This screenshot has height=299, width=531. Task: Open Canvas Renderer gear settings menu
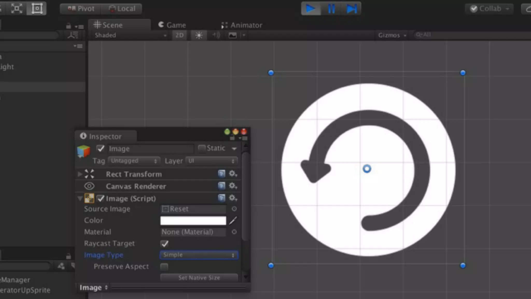pos(233,186)
